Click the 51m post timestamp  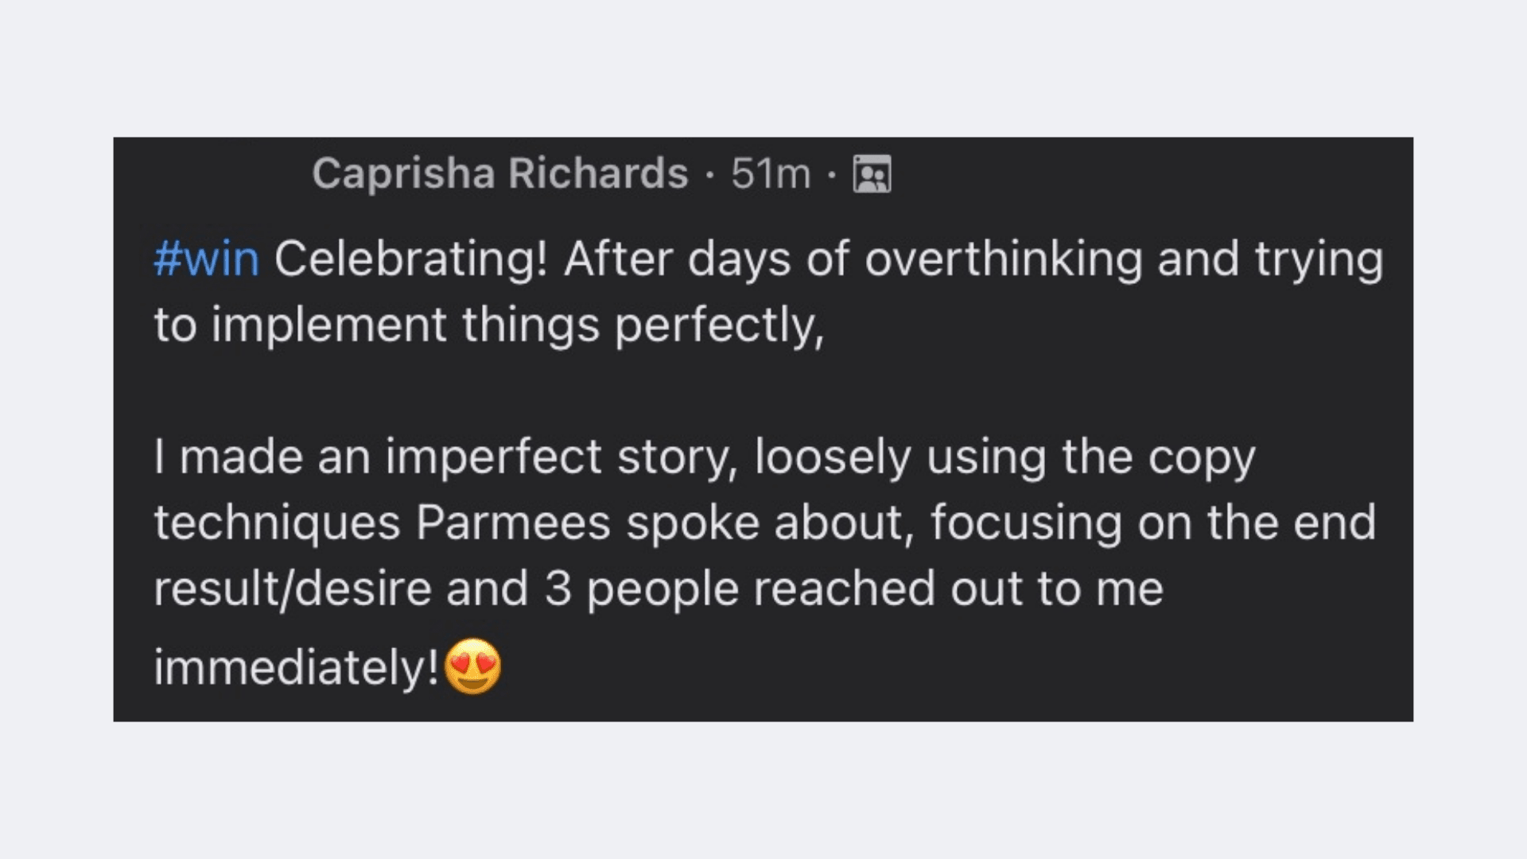pos(770,173)
